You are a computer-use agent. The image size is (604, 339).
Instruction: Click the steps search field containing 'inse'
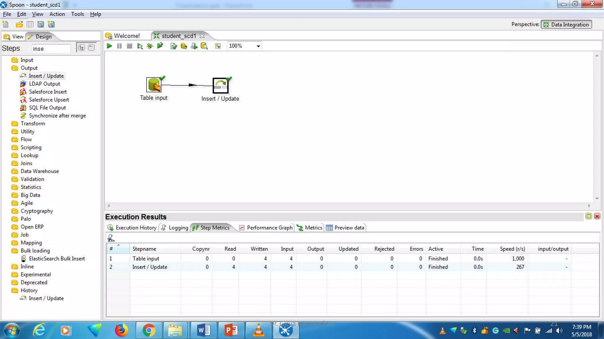[51, 49]
